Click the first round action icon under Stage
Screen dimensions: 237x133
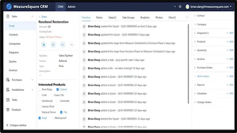pos(44,45)
